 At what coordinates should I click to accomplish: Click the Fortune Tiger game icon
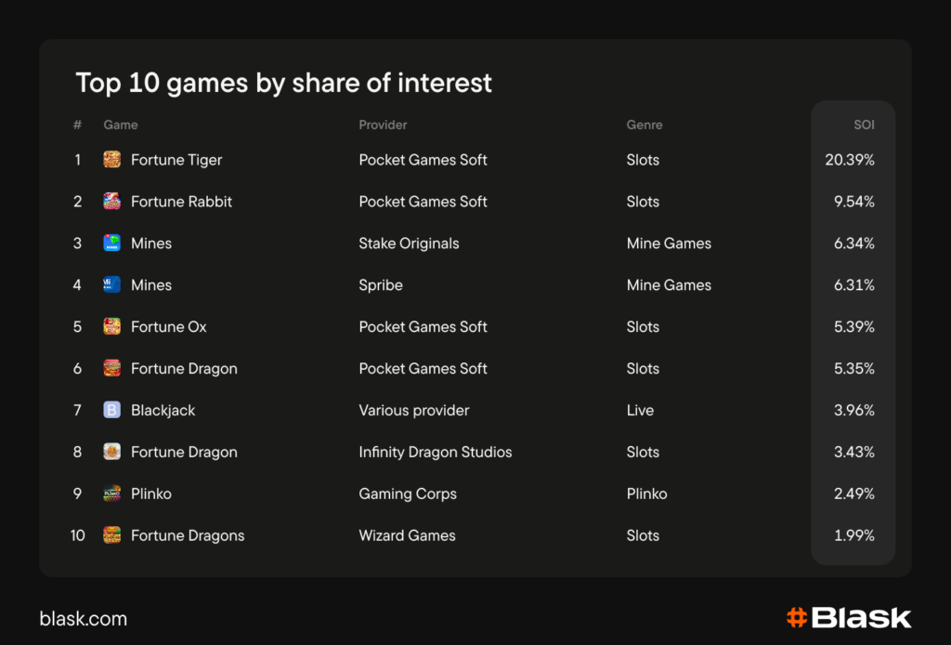click(111, 160)
